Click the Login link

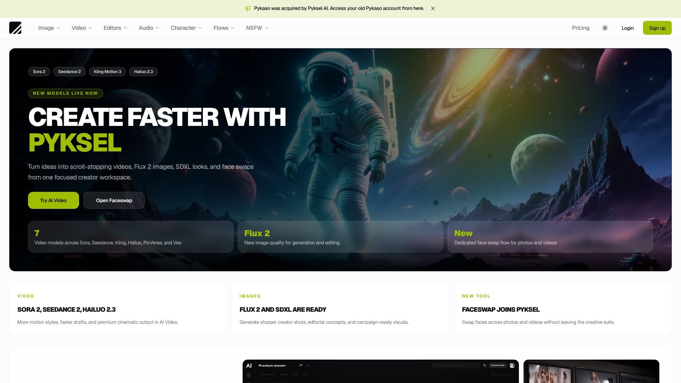627,28
